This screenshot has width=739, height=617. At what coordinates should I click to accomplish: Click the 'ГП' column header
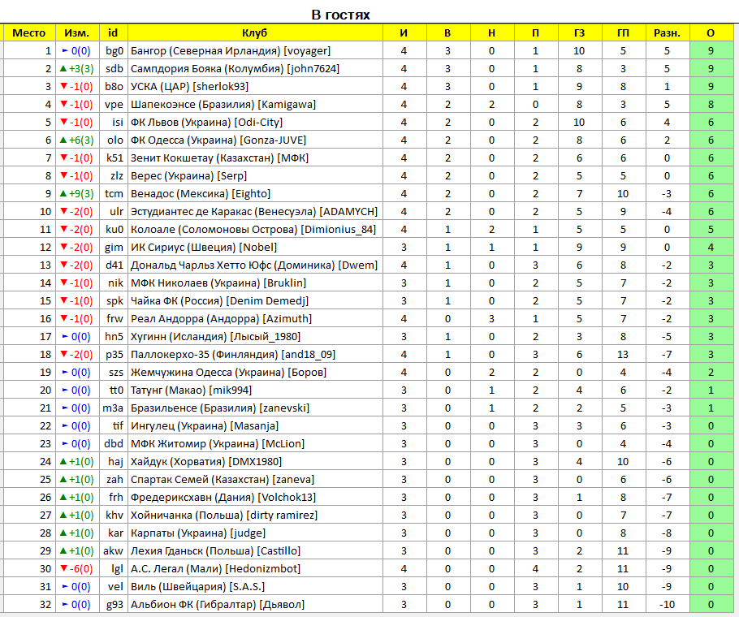click(623, 33)
